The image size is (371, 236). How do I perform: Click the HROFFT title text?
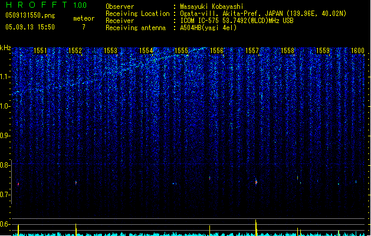37,5
